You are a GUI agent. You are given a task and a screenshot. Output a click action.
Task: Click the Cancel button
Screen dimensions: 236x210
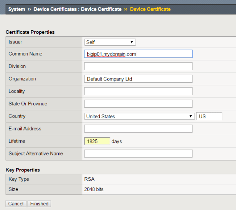click(16, 204)
